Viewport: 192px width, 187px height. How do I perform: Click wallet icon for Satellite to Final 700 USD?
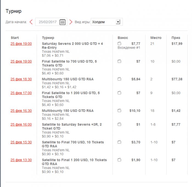tap(119, 142)
